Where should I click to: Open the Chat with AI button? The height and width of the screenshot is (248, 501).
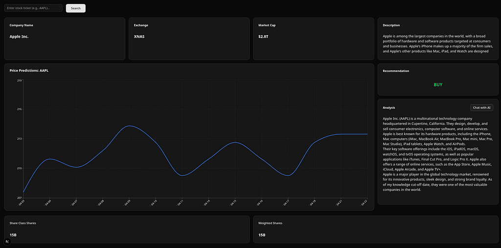(481, 108)
